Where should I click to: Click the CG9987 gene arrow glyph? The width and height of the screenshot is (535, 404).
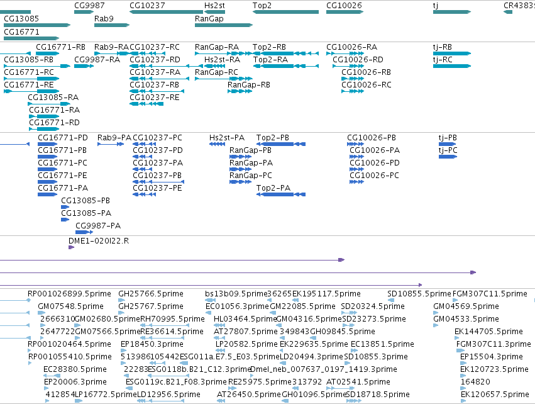click(84, 12)
